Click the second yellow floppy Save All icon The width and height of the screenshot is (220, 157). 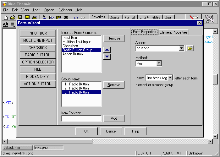(27, 18)
